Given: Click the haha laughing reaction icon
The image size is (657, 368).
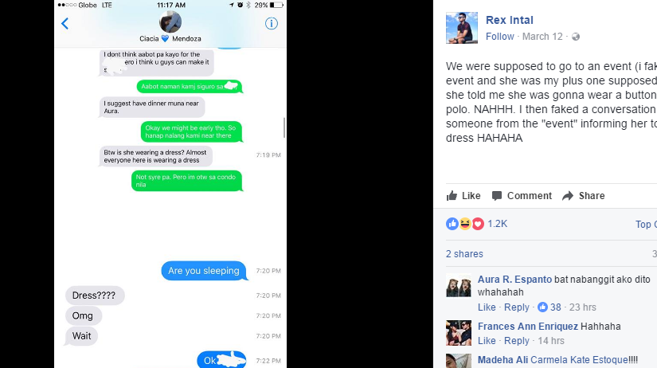Looking at the screenshot, I should click(x=465, y=224).
